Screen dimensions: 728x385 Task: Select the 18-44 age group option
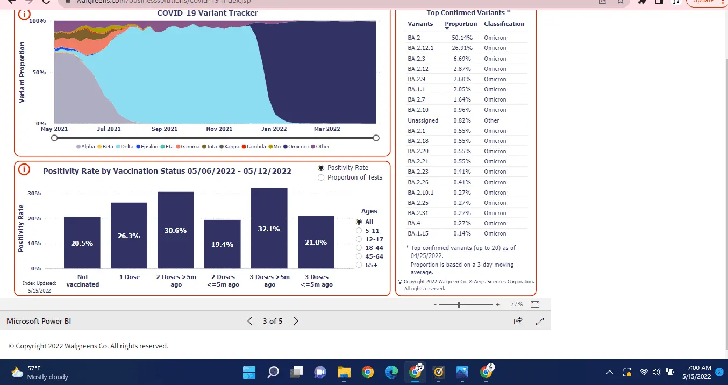(x=359, y=248)
